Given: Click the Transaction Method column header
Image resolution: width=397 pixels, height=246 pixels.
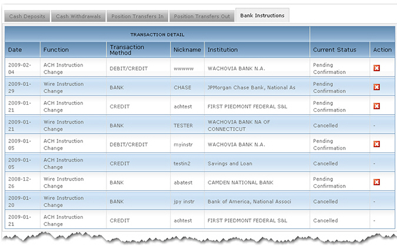Looking at the screenshot, I should [124, 50].
